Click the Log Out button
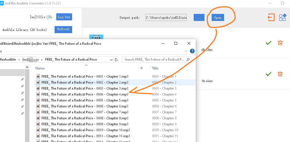290x142 pixels. pos(64,17)
